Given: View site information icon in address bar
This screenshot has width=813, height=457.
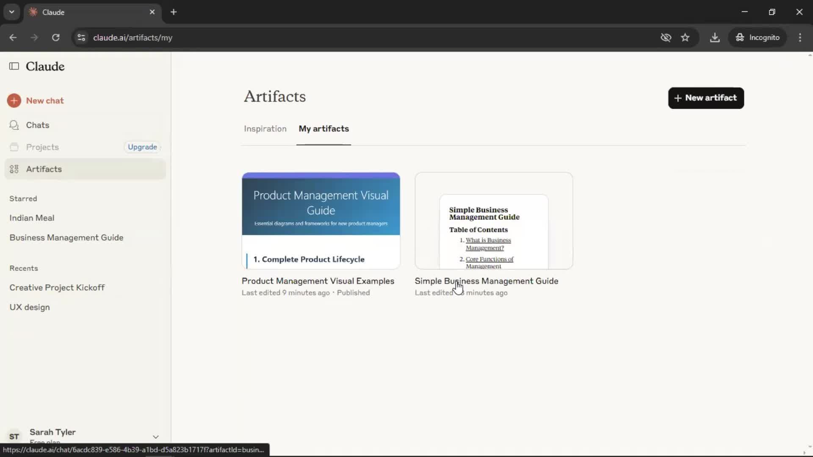Looking at the screenshot, I should pyautogui.click(x=81, y=38).
